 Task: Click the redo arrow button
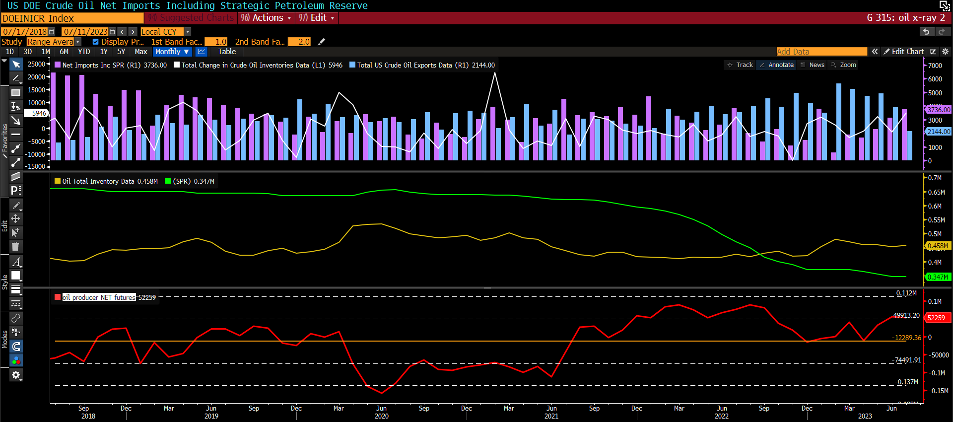(942, 32)
